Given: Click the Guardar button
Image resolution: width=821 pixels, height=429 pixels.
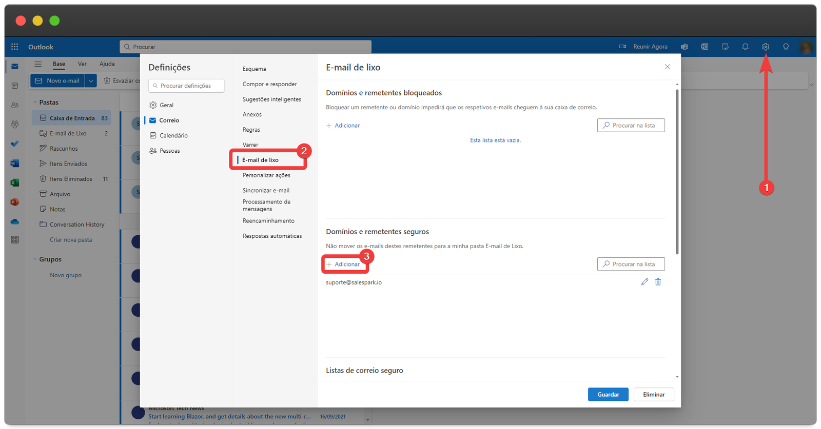Looking at the screenshot, I should pos(608,395).
